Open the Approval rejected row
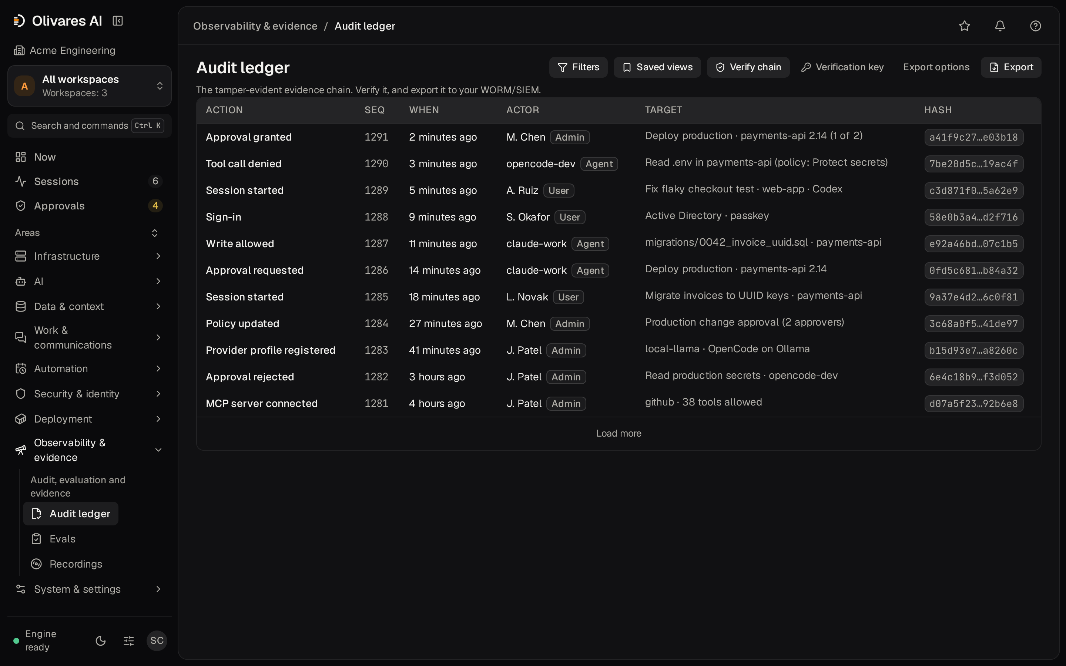Image resolution: width=1066 pixels, height=666 pixels. click(619, 377)
